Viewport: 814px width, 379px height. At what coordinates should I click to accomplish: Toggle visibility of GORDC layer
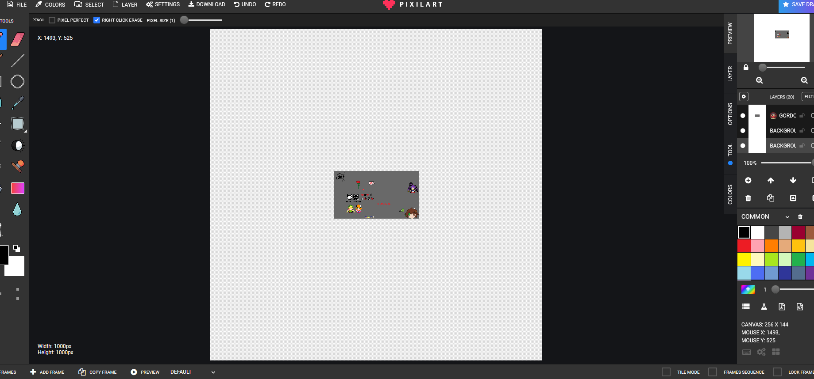coord(743,116)
